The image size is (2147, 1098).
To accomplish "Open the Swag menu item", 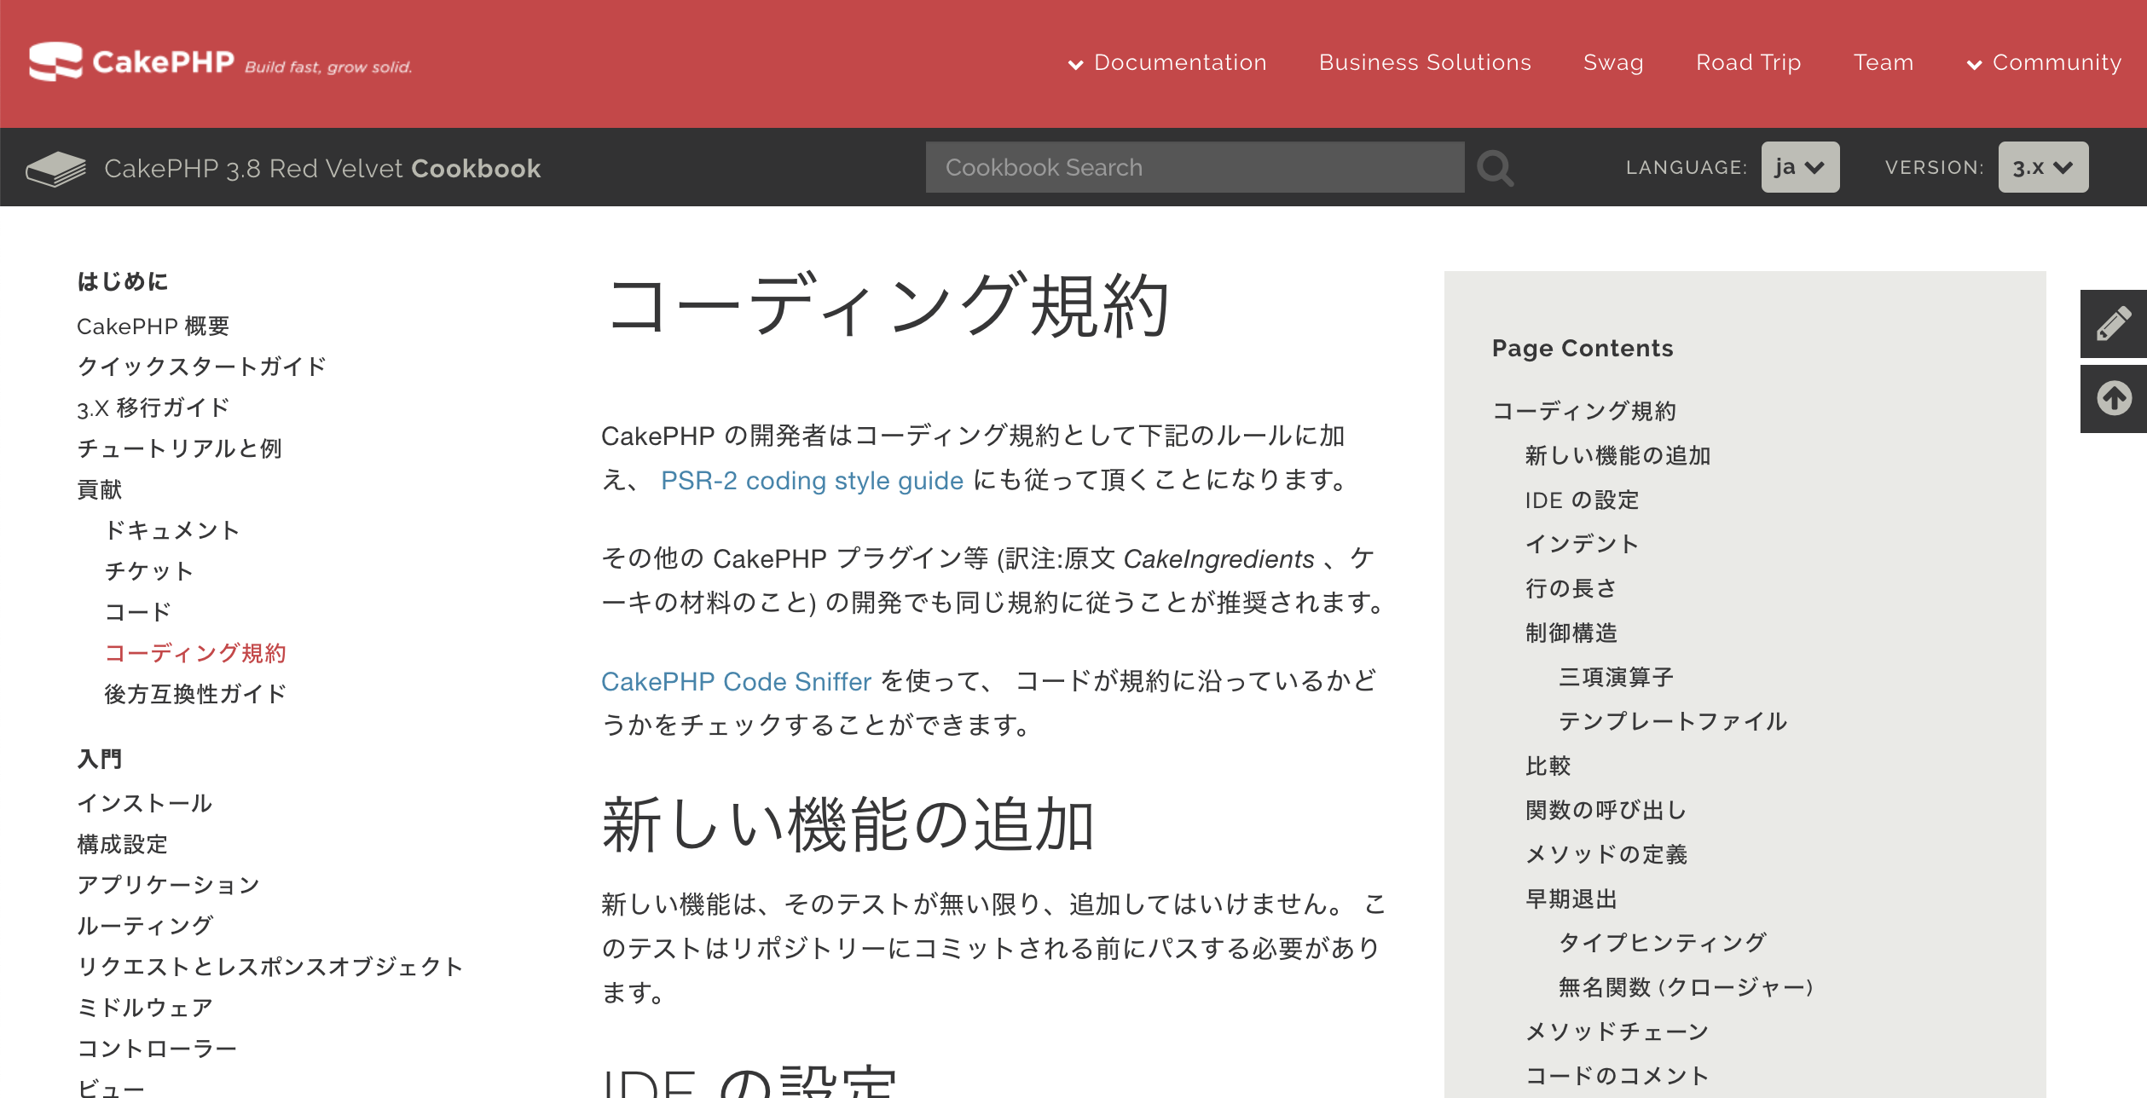I will pyautogui.click(x=1613, y=63).
